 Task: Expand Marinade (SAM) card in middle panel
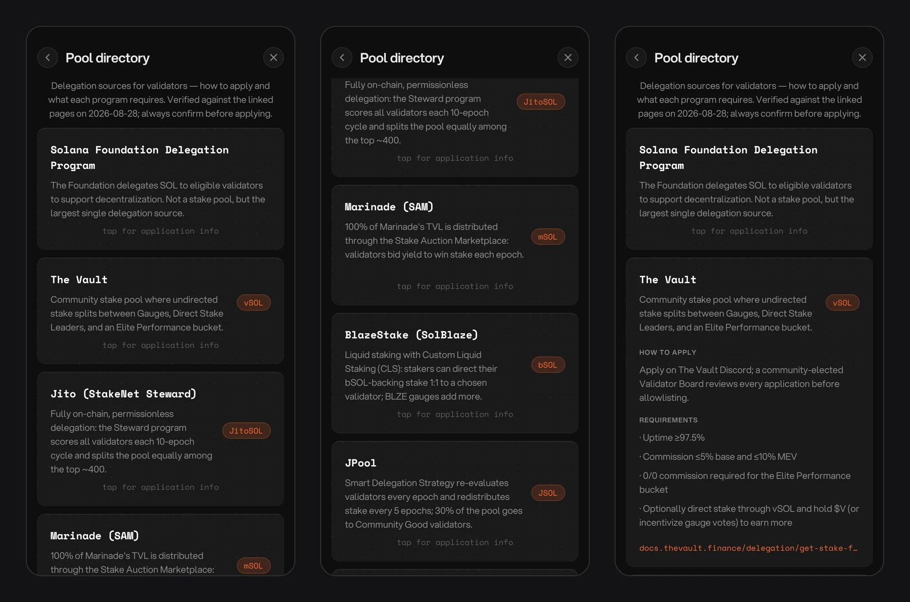(x=455, y=245)
